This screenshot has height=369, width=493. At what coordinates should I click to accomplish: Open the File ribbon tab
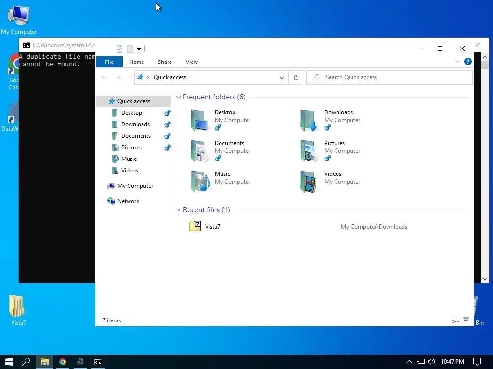click(109, 62)
